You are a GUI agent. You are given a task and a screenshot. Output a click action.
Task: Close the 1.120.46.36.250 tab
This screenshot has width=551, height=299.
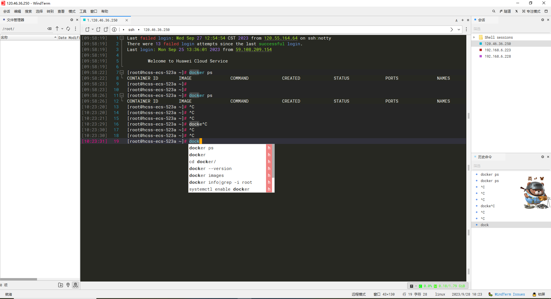(127, 20)
